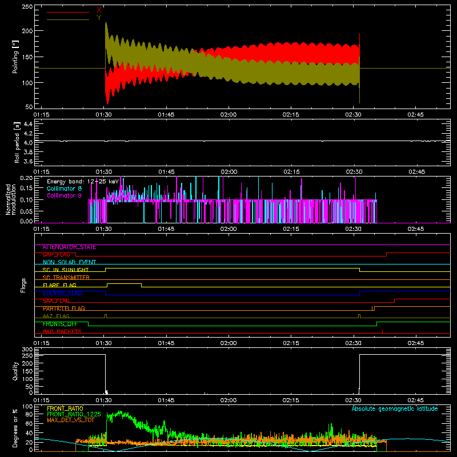Image resolution: width=457 pixels, height=457 pixels.
Task: Click the 02:00 time label under Pointing plot
Action: pos(228,115)
